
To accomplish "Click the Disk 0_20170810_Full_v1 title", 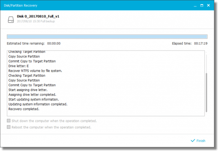I will pyautogui.click(x=38, y=16).
